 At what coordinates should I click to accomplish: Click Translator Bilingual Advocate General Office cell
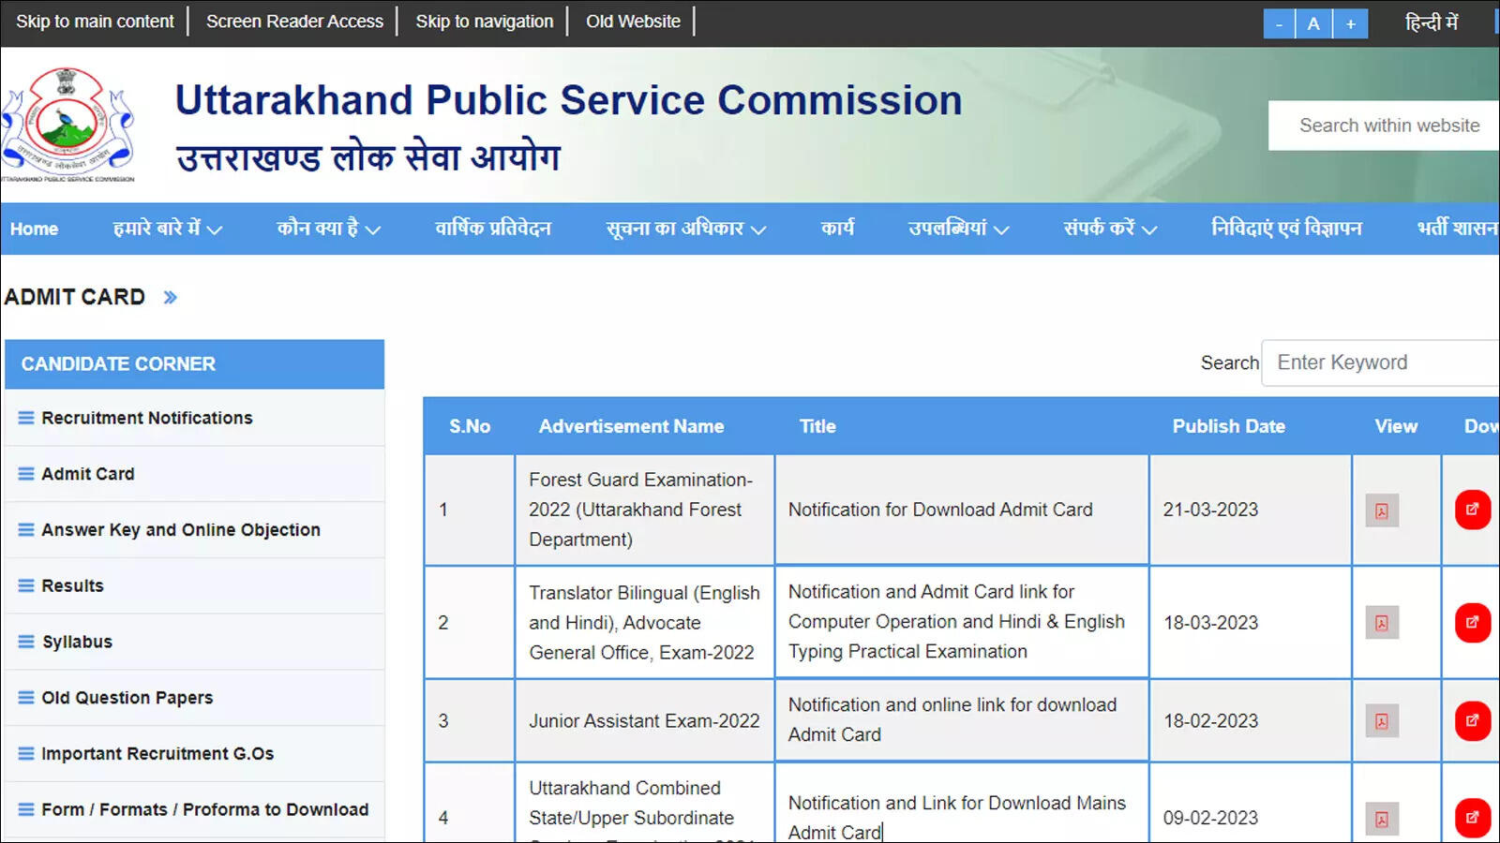[644, 623]
